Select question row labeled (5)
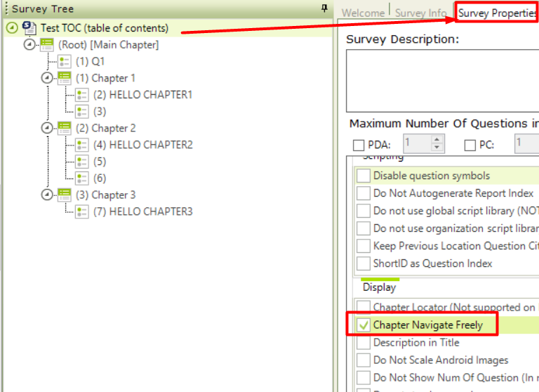Screen dimensions: 539x392 (x=100, y=162)
